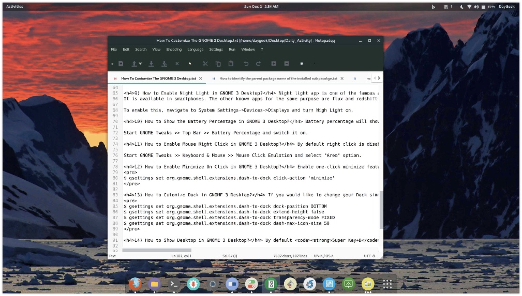The image size is (522, 296).
Task: Click the Paste clipboard icon
Action: coord(231,64)
